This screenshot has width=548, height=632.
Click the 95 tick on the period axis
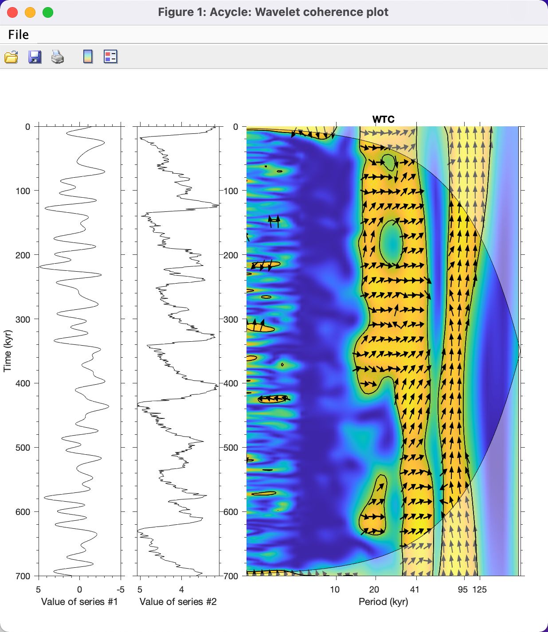pos(463,589)
